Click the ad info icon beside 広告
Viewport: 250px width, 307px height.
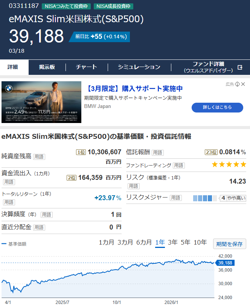click(x=237, y=84)
